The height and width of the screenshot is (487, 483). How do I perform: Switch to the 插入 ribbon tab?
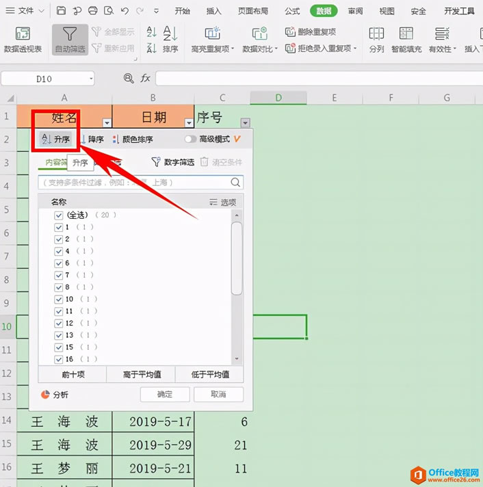[213, 11]
